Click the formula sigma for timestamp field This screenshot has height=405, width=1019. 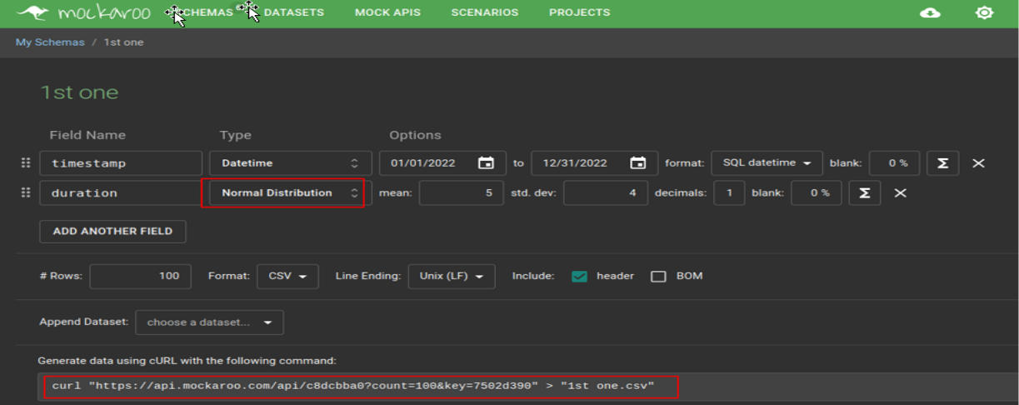point(942,163)
